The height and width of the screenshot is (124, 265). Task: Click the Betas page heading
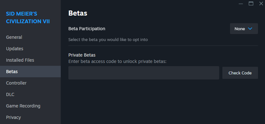(78, 13)
